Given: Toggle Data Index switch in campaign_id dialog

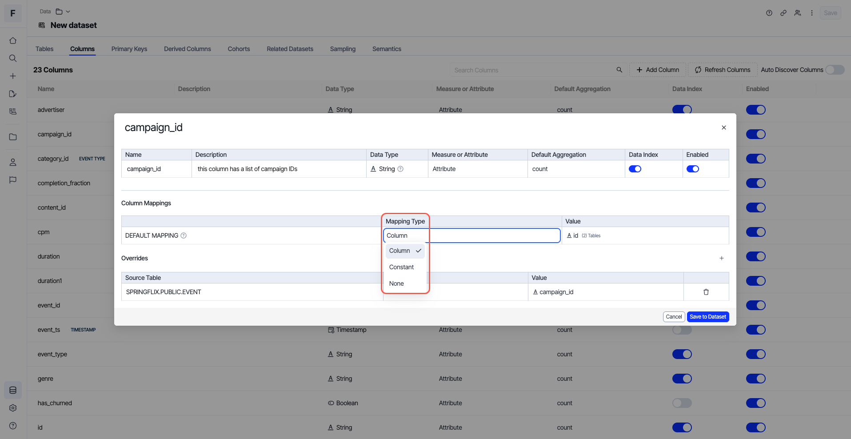Looking at the screenshot, I should point(635,169).
